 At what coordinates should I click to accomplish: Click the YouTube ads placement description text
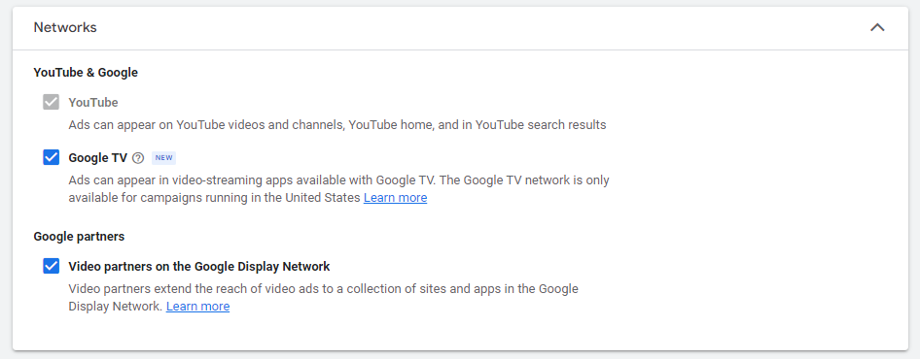(x=337, y=125)
